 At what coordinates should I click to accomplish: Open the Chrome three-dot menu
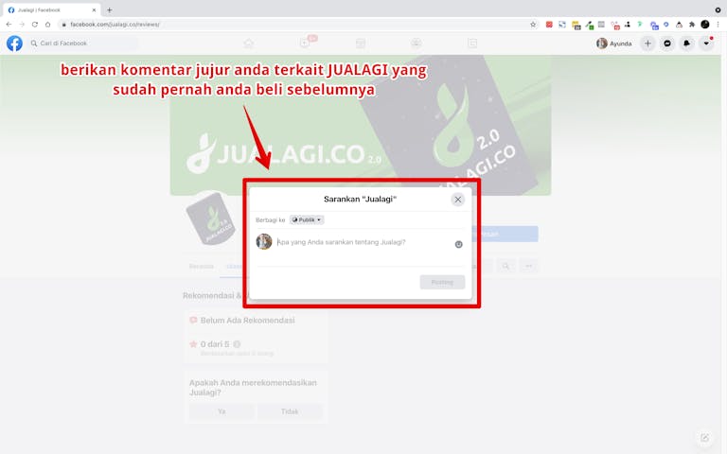click(718, 24)
